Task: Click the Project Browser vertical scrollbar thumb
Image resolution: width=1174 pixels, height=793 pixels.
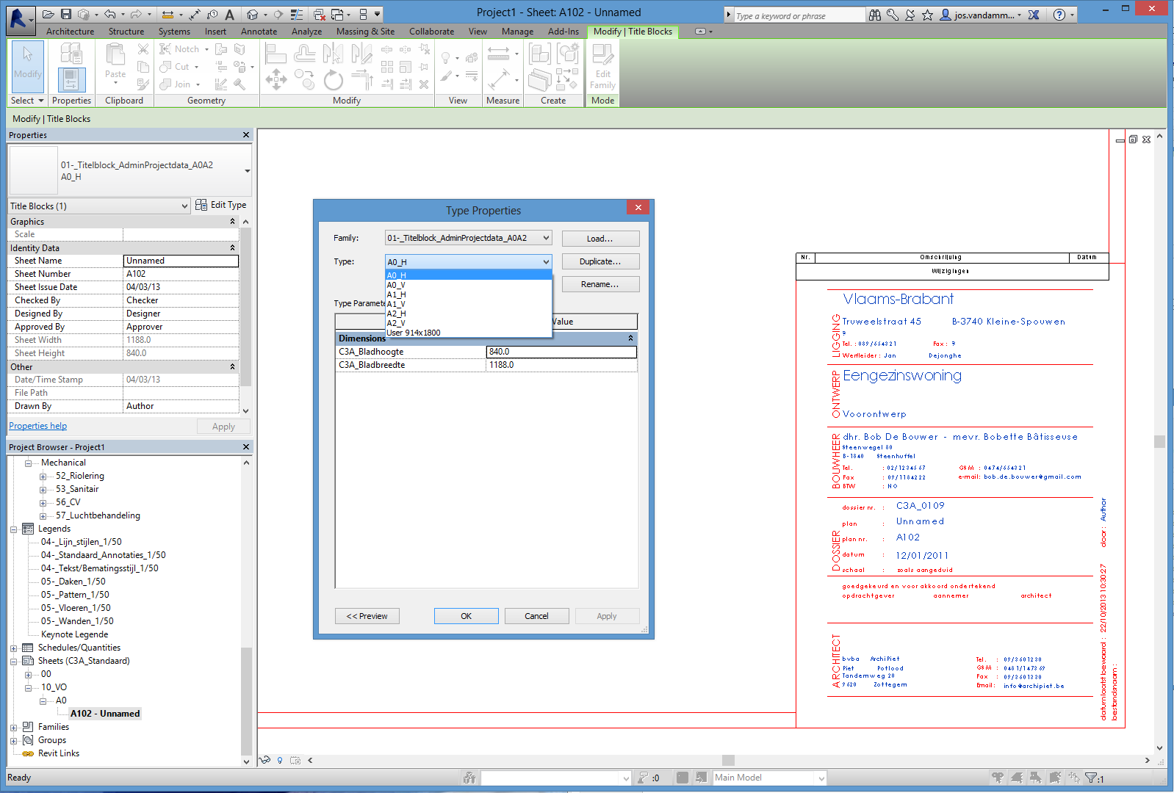Action: pos(246,701)
